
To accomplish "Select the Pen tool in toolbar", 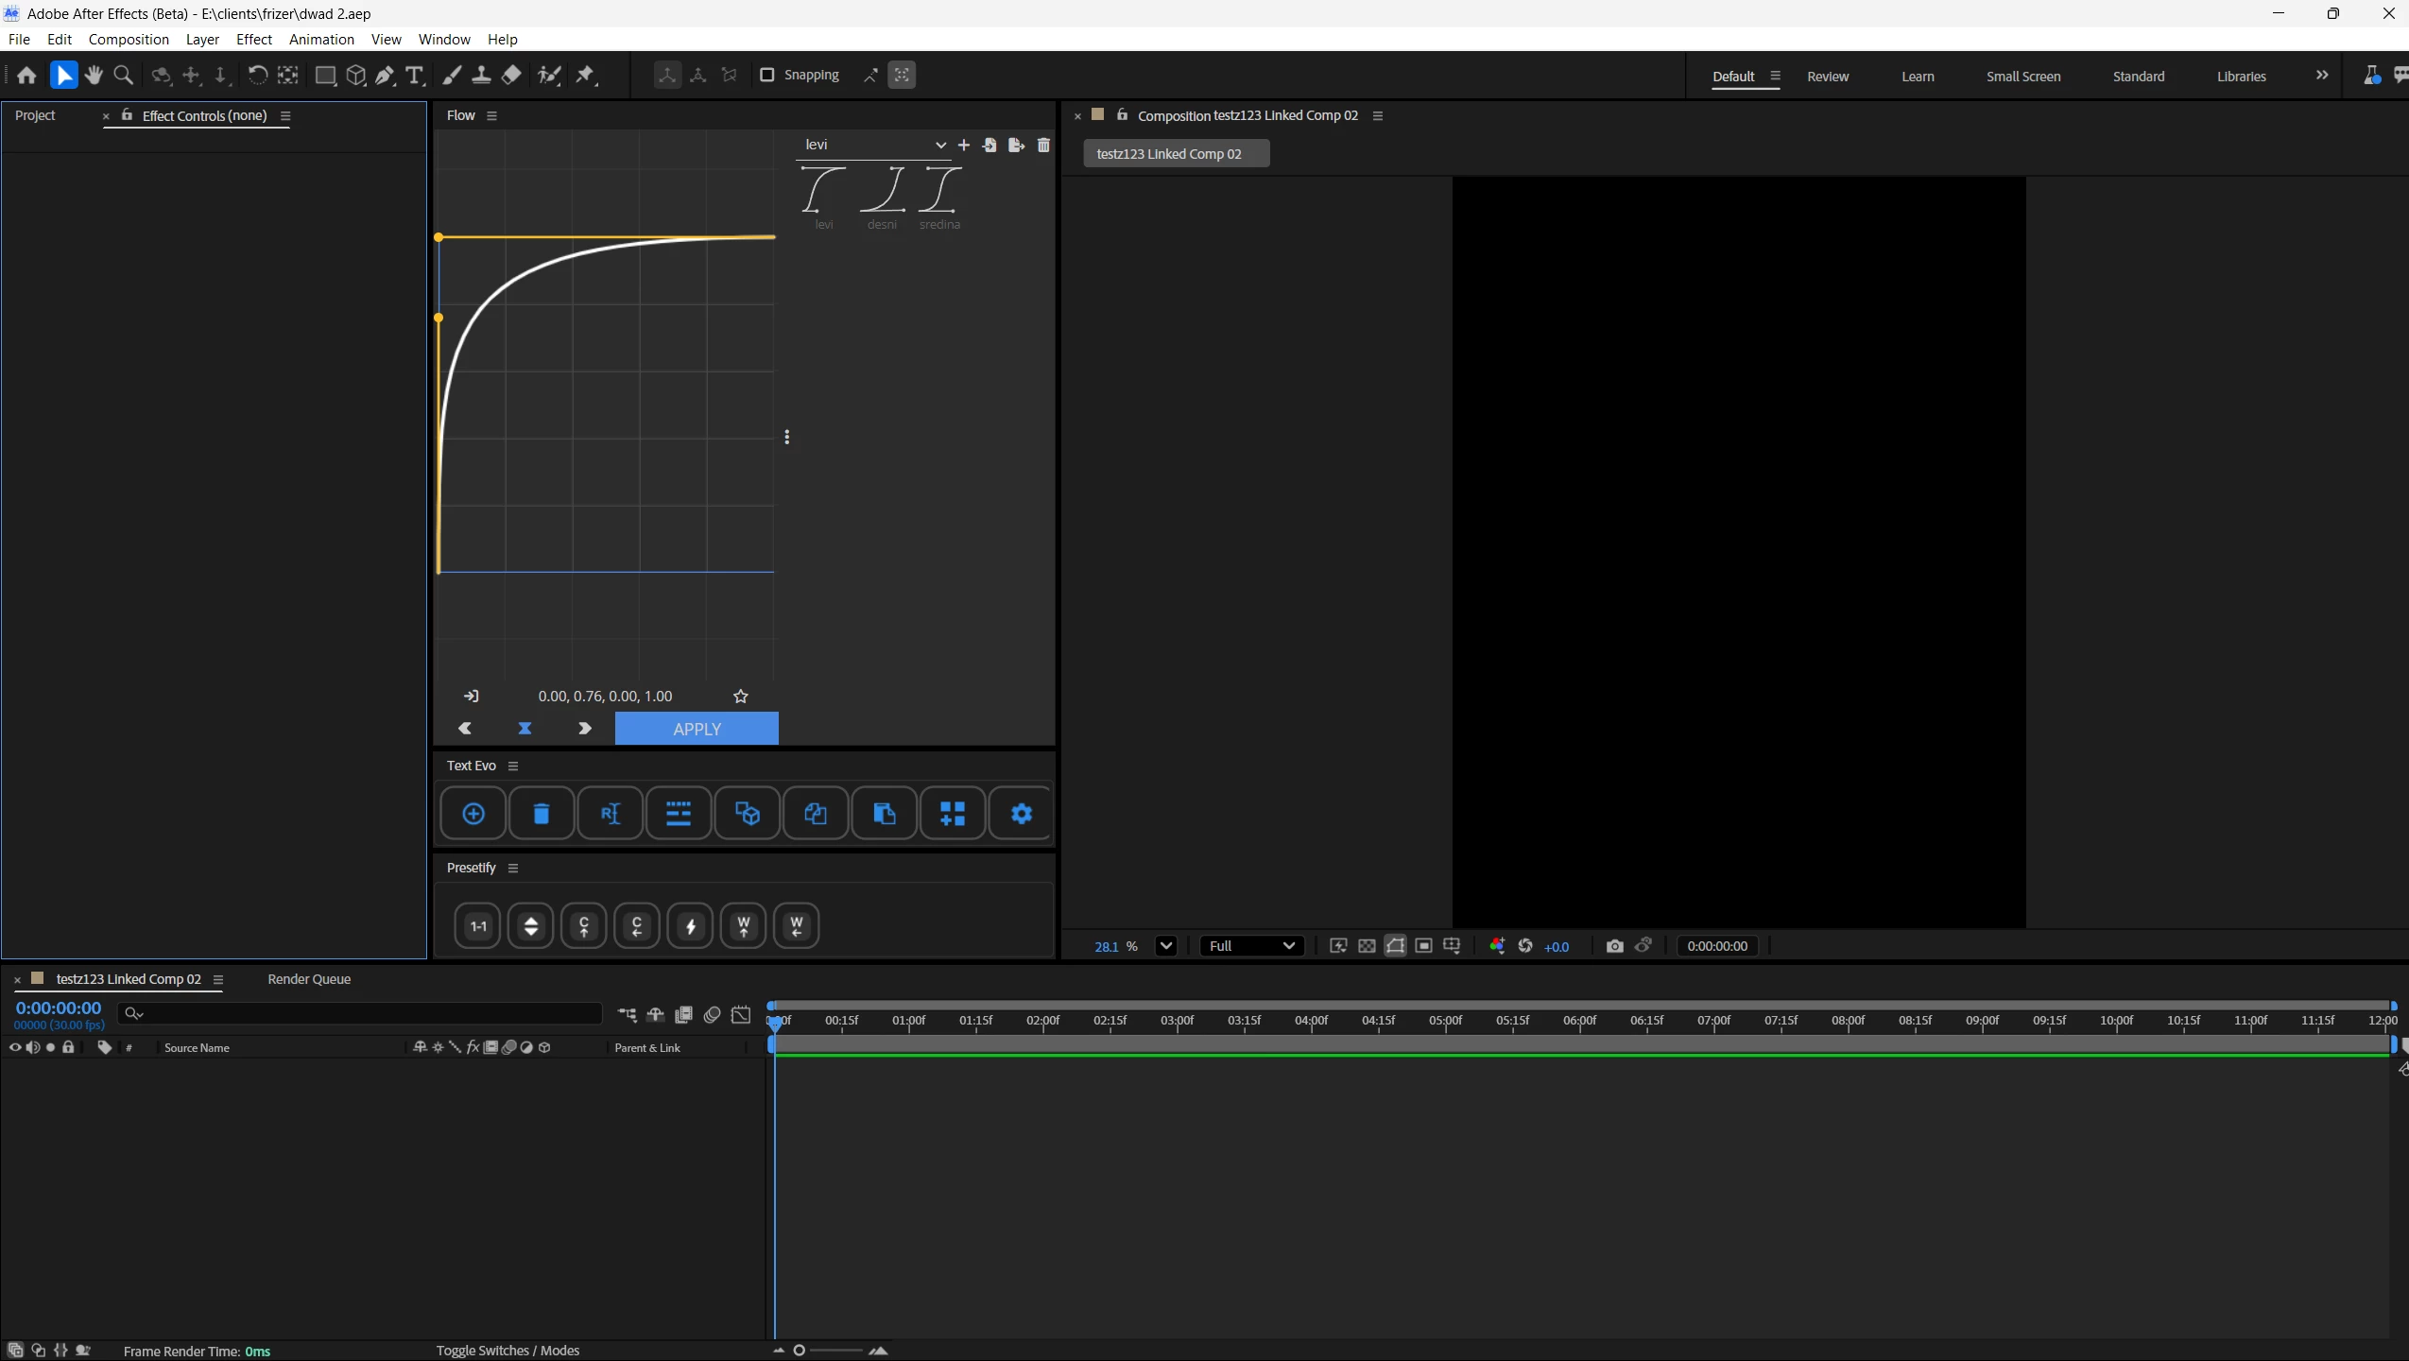I will [385, 76].
